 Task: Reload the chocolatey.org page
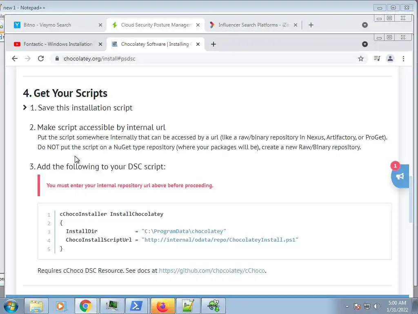tap(41, 58)
